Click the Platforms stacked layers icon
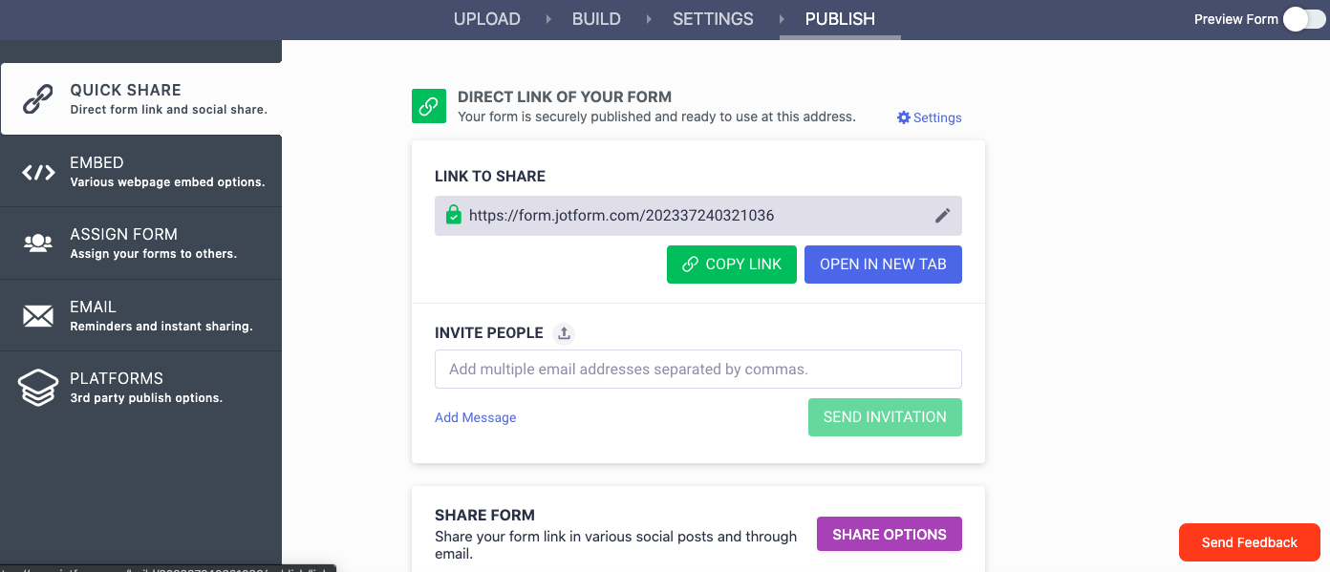This screenshot has width=1330, height=572. (x=38, y=388)
